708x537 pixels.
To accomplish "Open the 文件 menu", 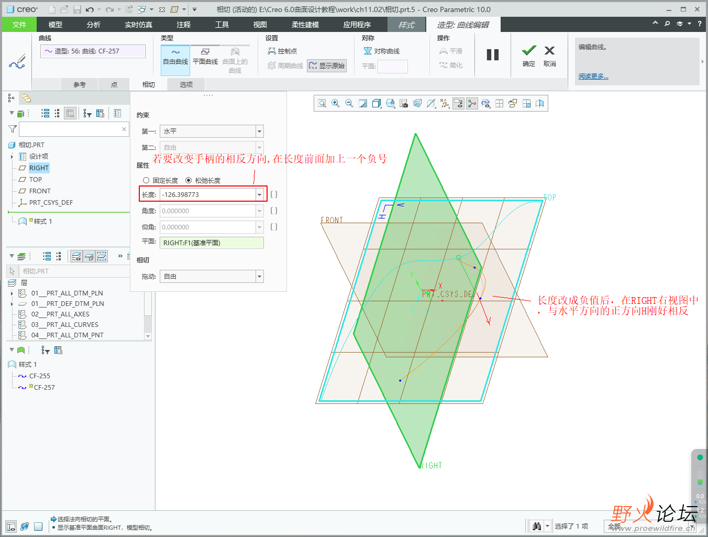I will [19, 25].
